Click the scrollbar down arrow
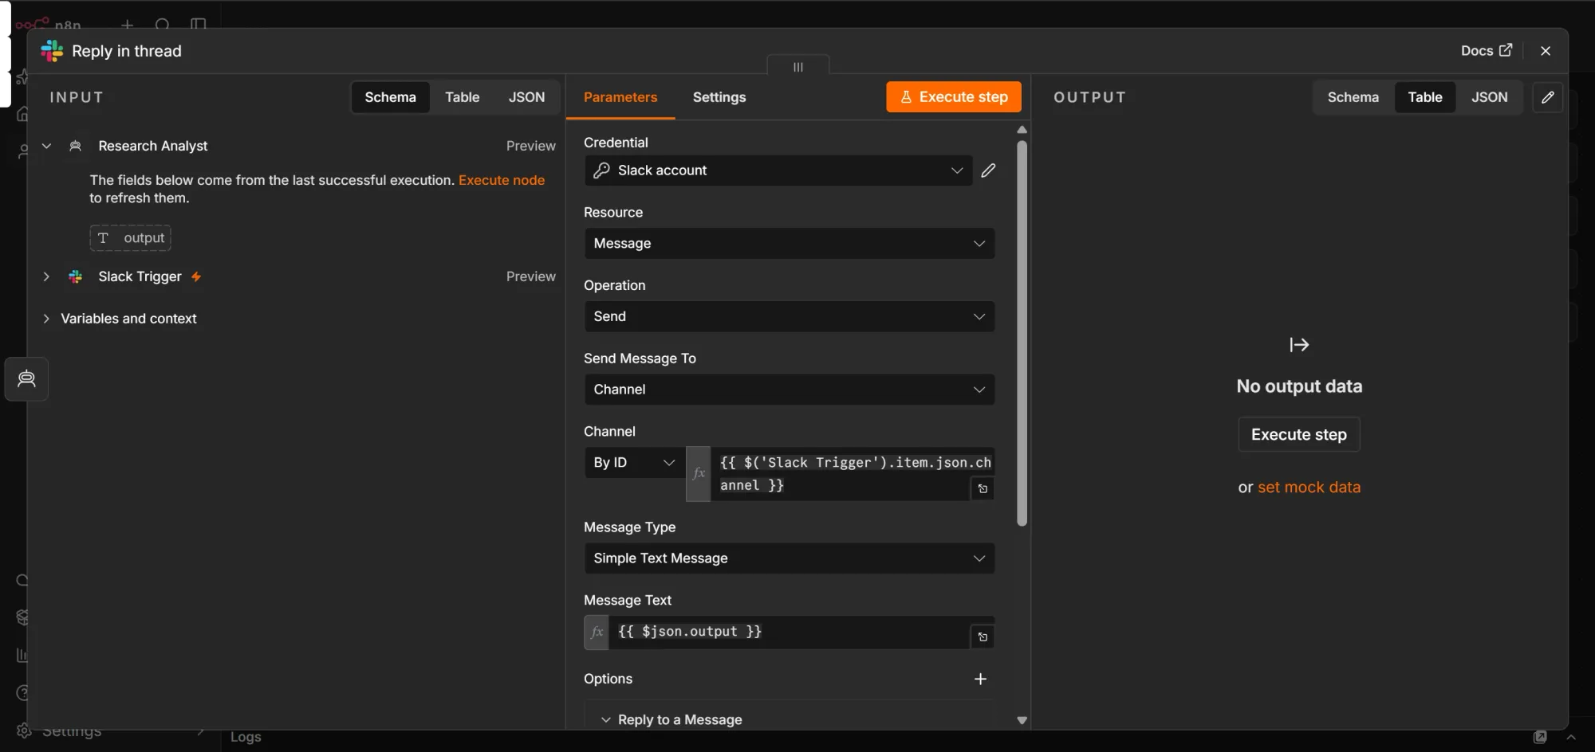This screenshot has height=752, width=1595. [1022, 720]
